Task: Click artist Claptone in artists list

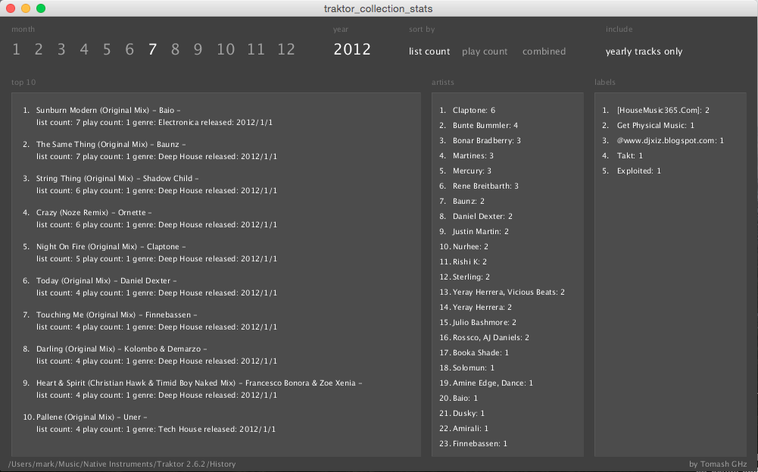Action: (x=473, y=111)
